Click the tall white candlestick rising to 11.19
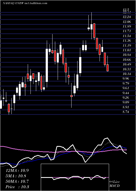Screen dimensions: 136x191 tap(47, 65)
